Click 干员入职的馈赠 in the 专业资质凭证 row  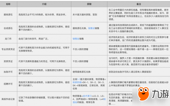[x=80, y=49]
